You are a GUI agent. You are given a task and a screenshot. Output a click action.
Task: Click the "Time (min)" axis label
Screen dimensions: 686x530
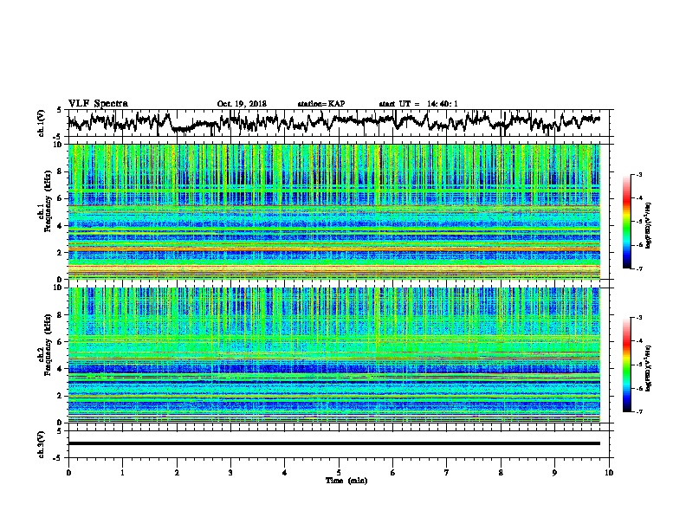[x=346, y=481]
